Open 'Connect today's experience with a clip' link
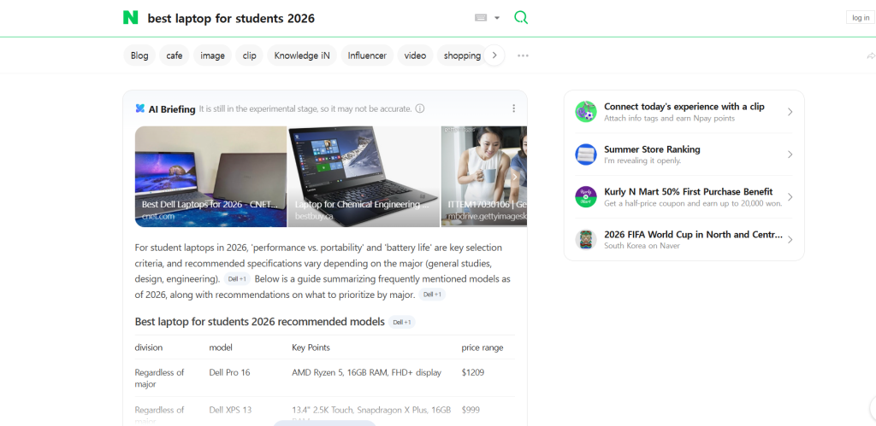Viewport: 876px width, 426px height. [684, 107]
